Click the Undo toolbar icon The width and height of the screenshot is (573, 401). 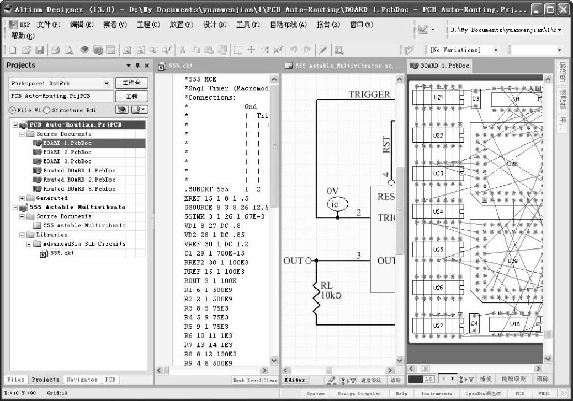[294, 50]
